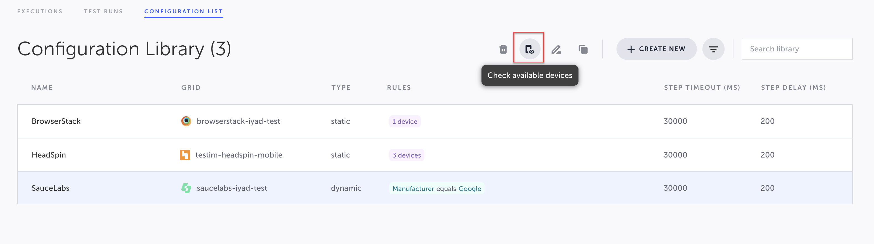Viewport: 874px width, 244px height.
Task: Click the Manufacturer equals Google rule tag
Action: click(x=436, y=188)
